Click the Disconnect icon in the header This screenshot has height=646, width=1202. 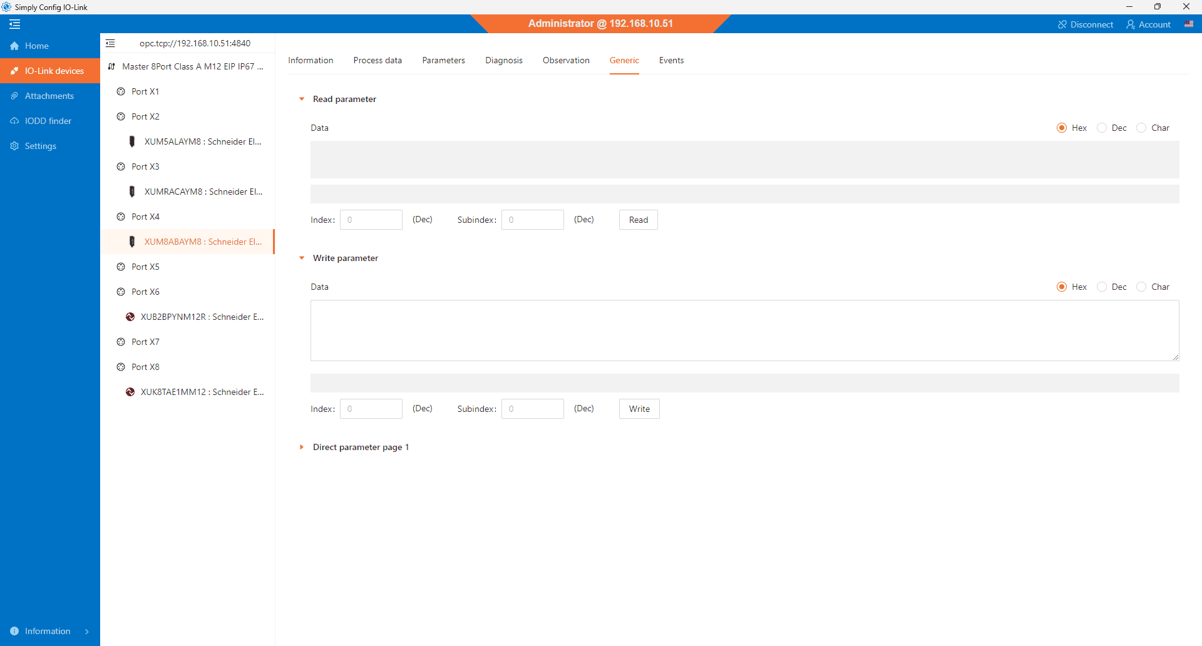coord(1062,24)
